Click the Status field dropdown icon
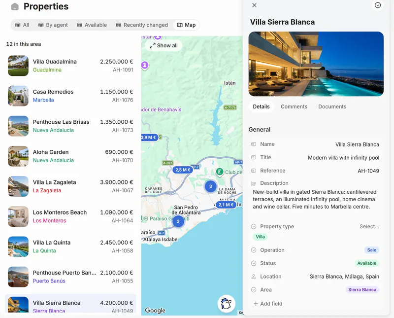 coord(254,263)
